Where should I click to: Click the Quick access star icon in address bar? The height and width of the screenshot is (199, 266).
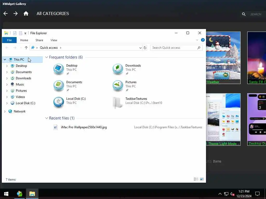(x=33, y=48)
